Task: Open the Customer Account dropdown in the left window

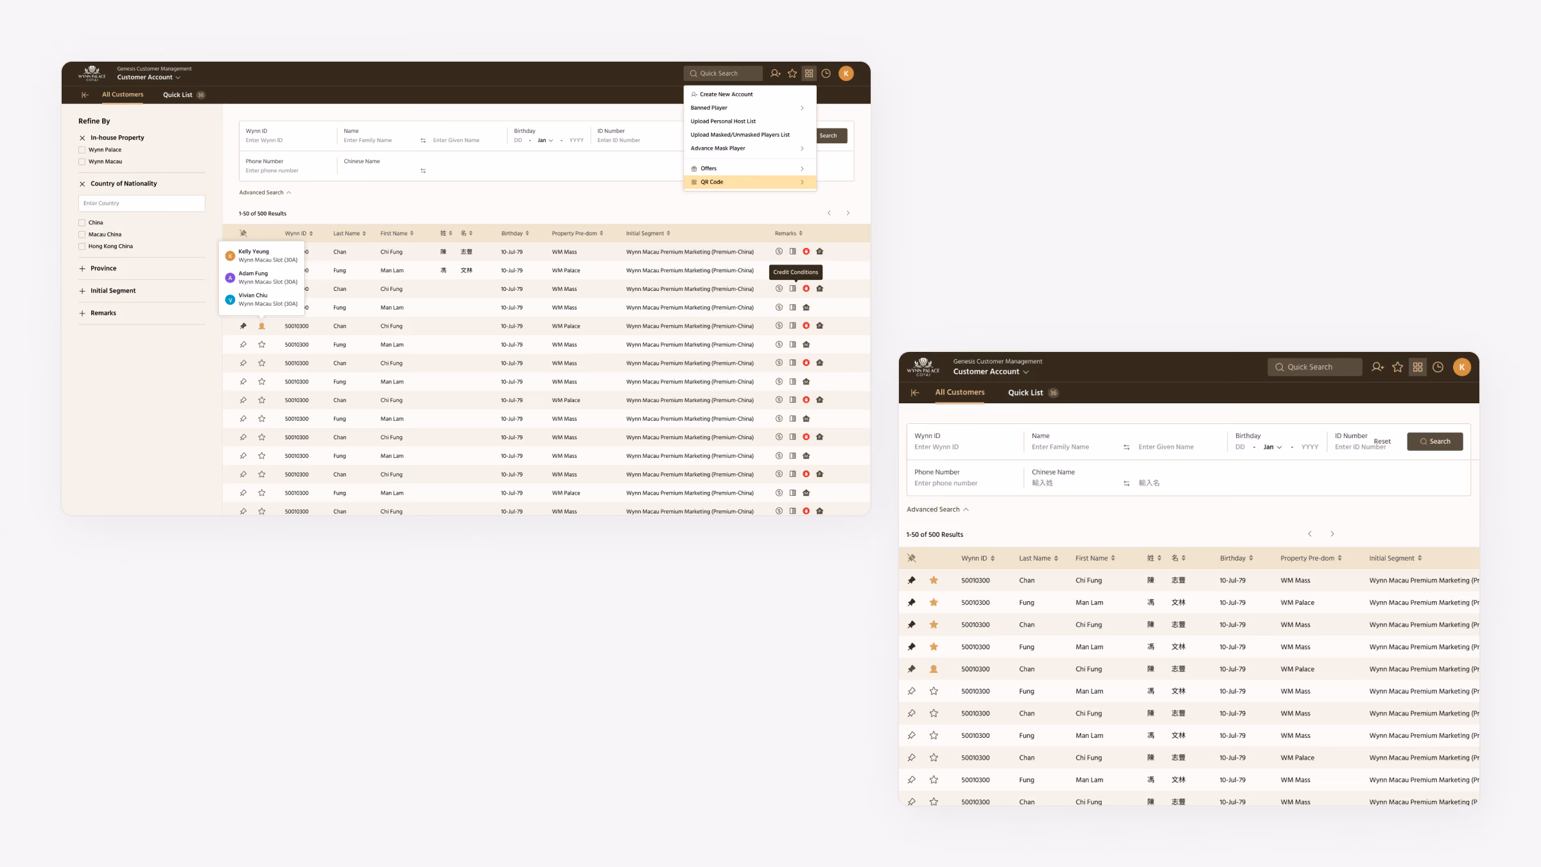Action: tap(148, 78)
